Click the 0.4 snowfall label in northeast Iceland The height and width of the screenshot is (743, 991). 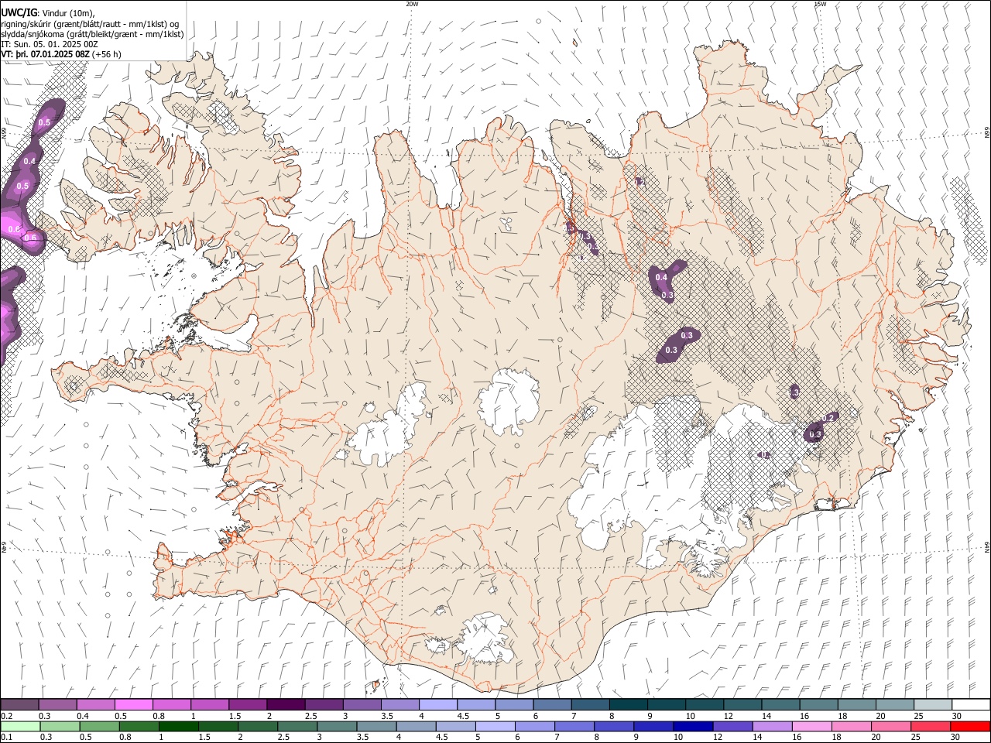click(x=661, y=278)
